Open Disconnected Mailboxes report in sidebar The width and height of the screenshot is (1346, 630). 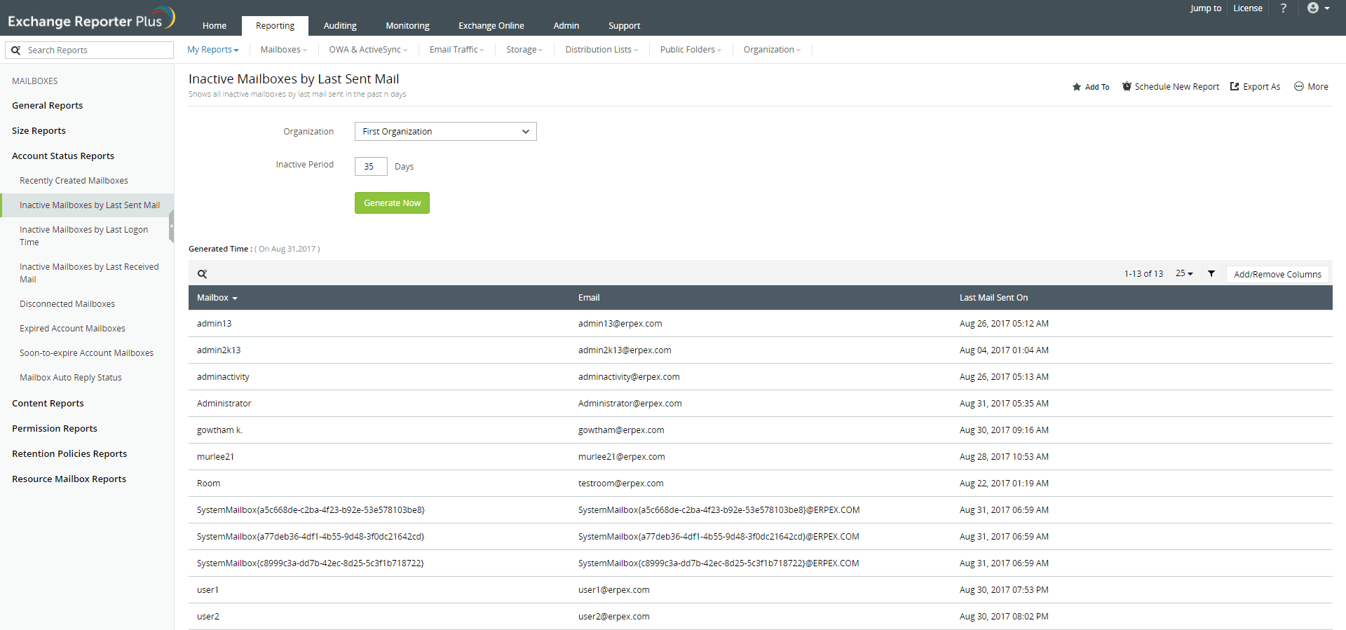[x=67, y=304]
